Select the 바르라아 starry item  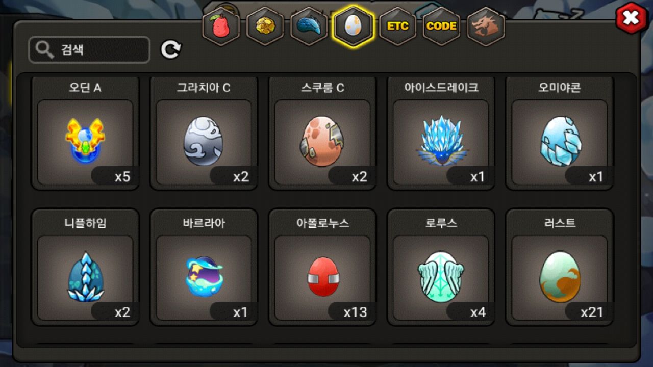coord(204,267)
